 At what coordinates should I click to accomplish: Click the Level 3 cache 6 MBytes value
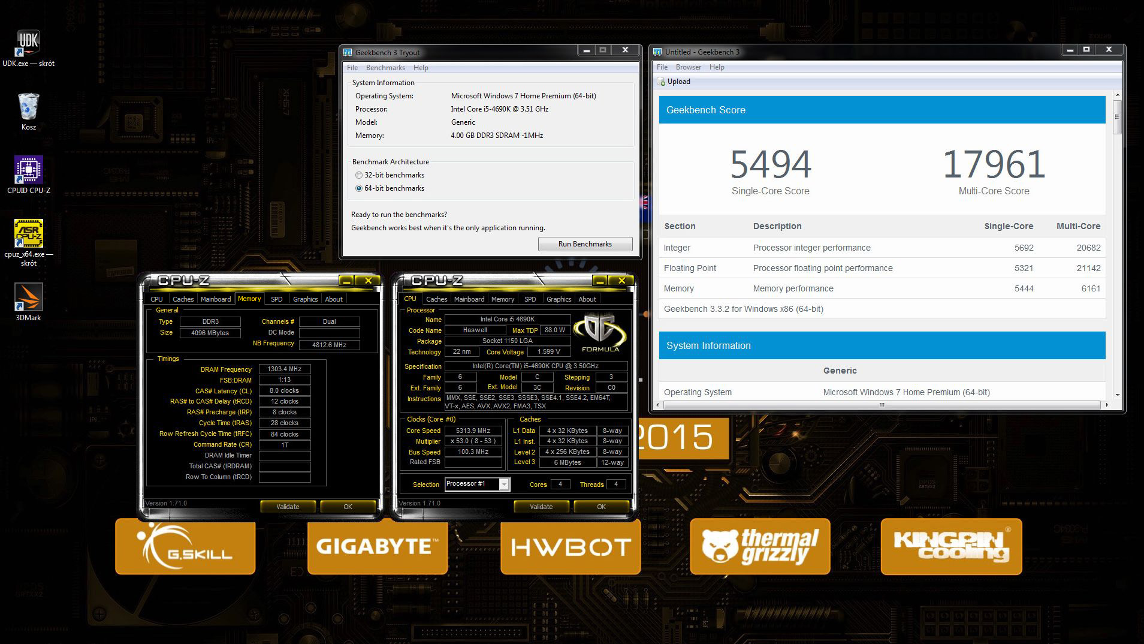coord(568,462)
